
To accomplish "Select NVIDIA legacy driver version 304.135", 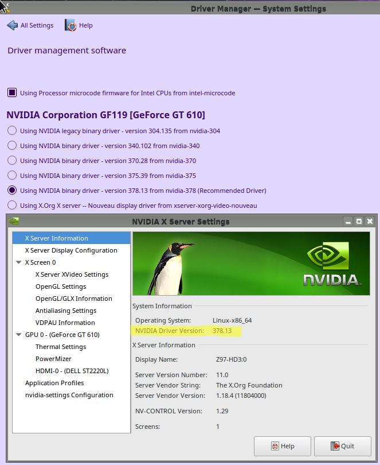I will coord(12,130).
